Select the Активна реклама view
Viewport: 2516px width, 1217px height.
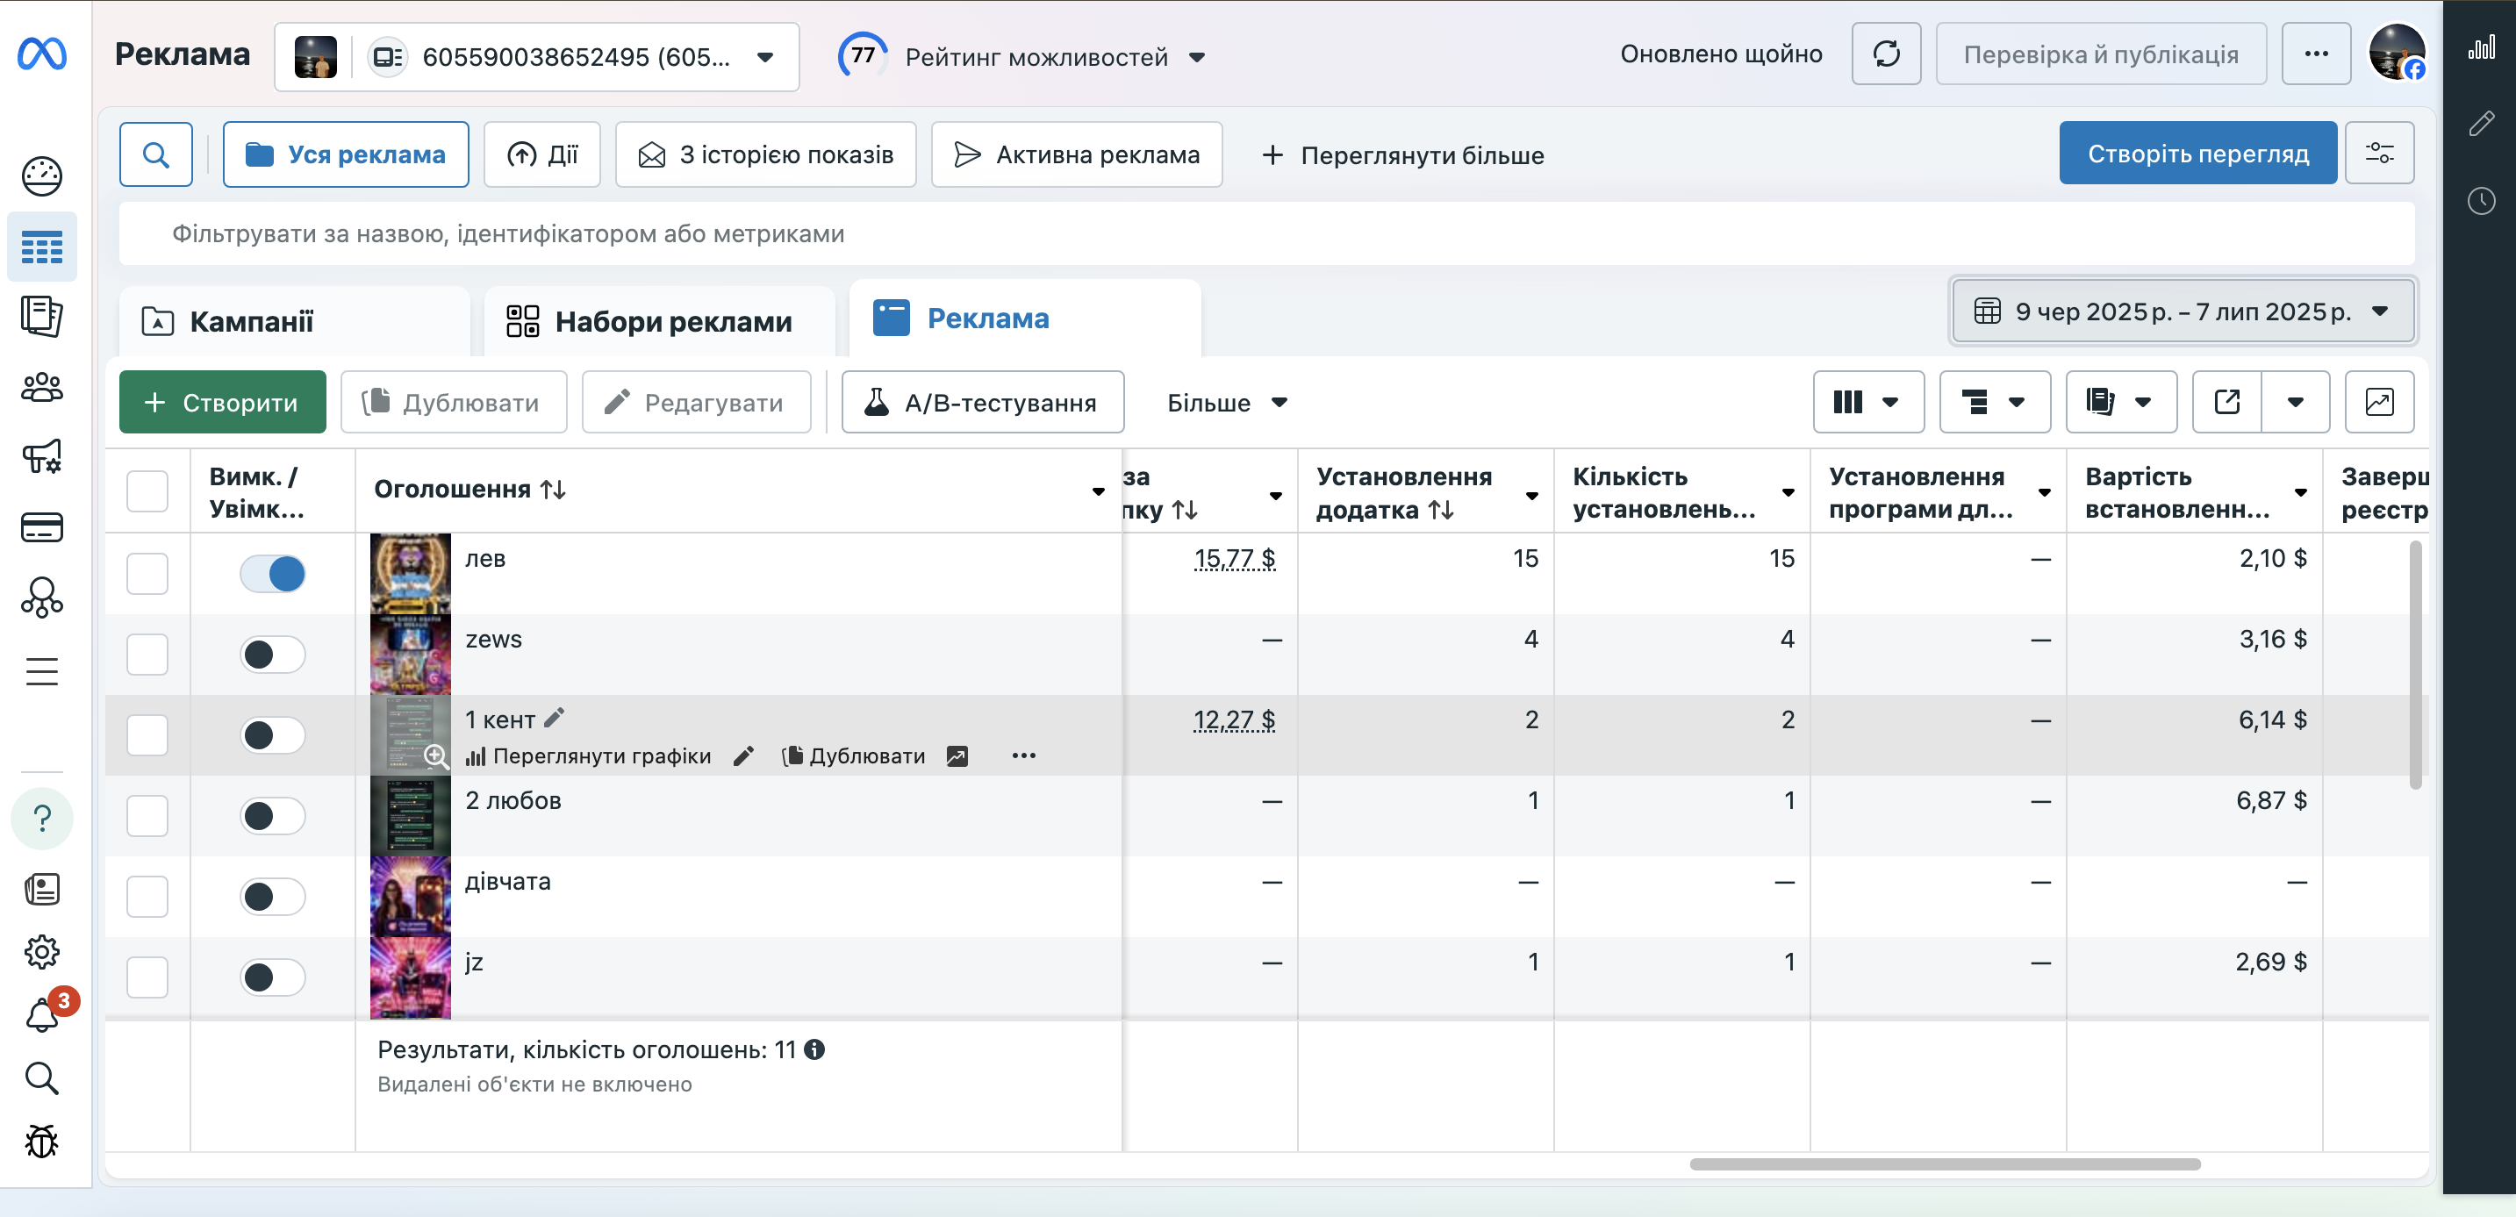(1076, 154)
